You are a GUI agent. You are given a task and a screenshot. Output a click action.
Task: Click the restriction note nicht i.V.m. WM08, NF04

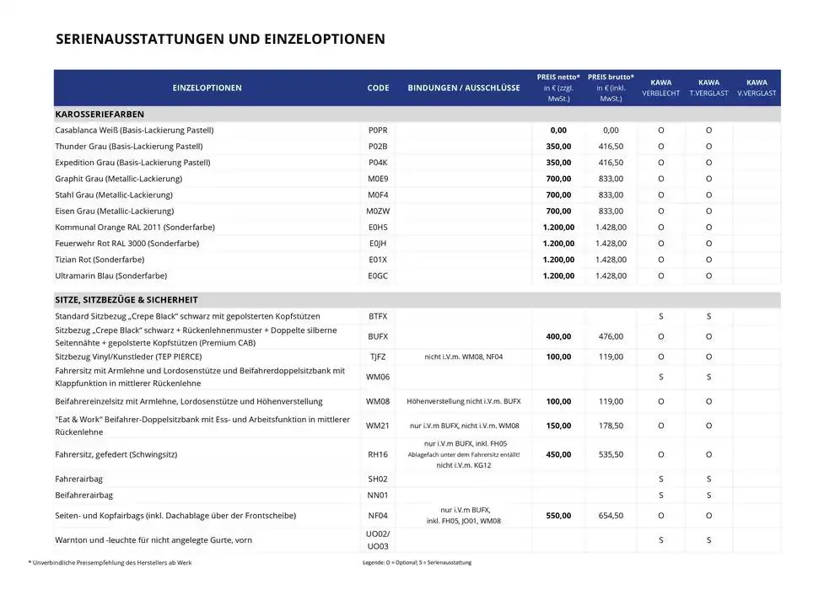point(464,357)
